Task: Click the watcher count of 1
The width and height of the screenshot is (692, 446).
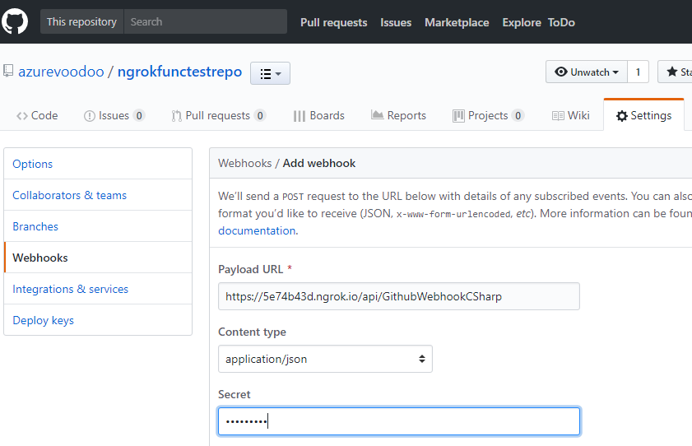Action: pos(638,72)
